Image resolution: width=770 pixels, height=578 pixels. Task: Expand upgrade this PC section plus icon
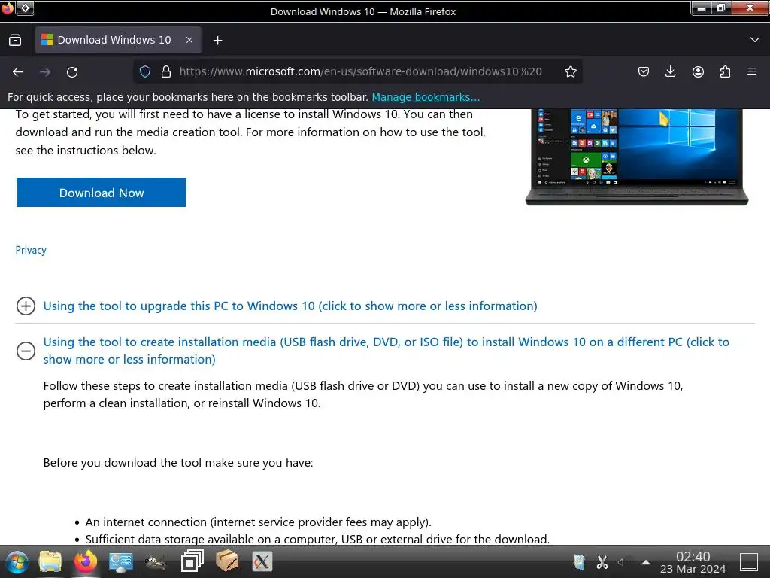(x=26, y=306)
